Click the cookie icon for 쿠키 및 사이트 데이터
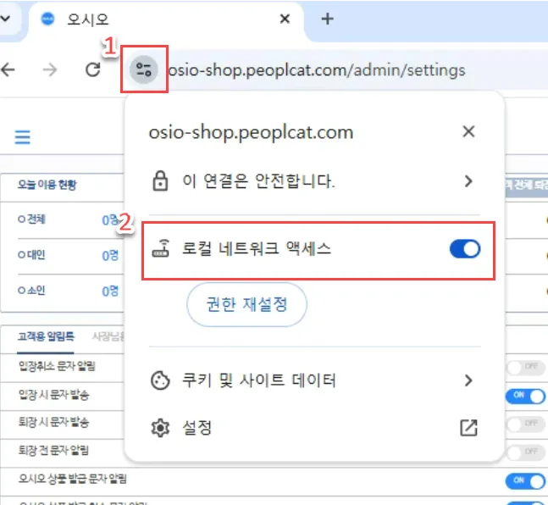The image size is (548, 505). (159, 381)
